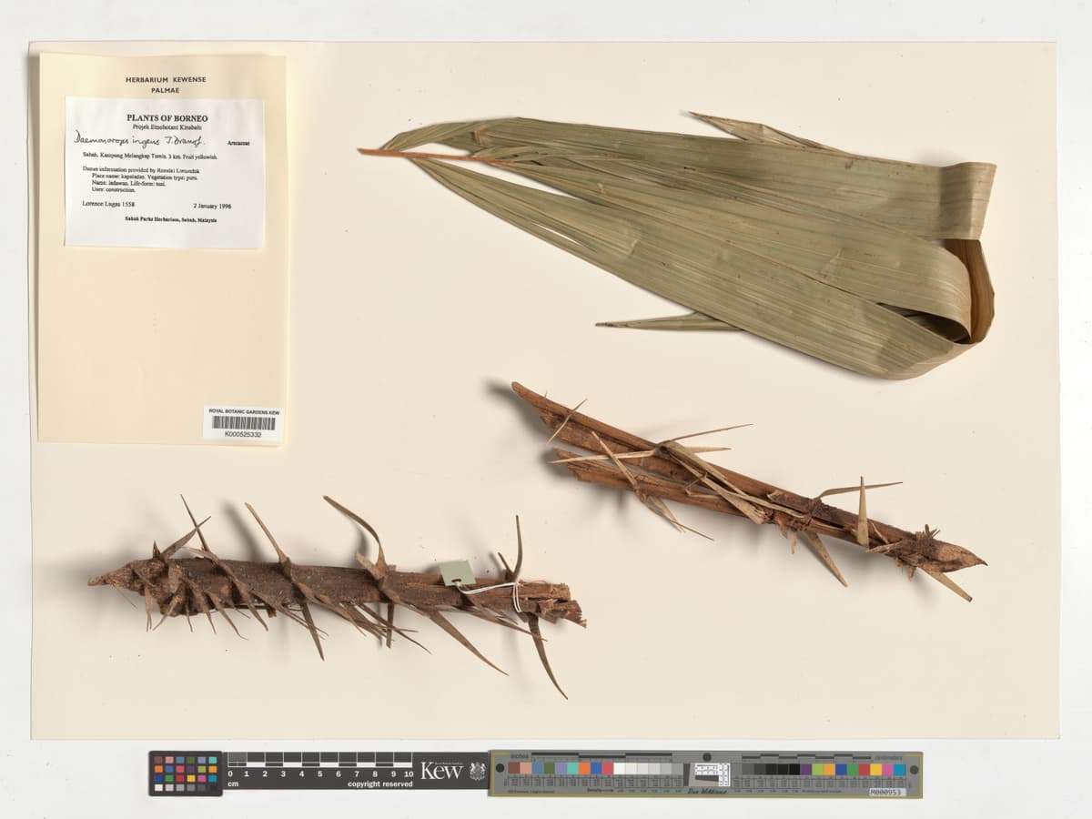Viewport: 1092px width, 819px height.
Task: Click the 'cm' unit label on the ruler
Action: (233, 784)
